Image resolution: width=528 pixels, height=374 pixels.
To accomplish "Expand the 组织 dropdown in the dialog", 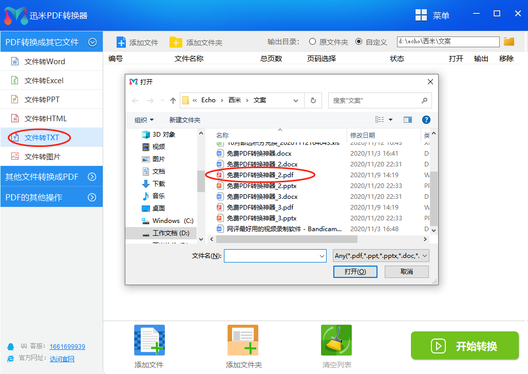I will pos(144,119).
